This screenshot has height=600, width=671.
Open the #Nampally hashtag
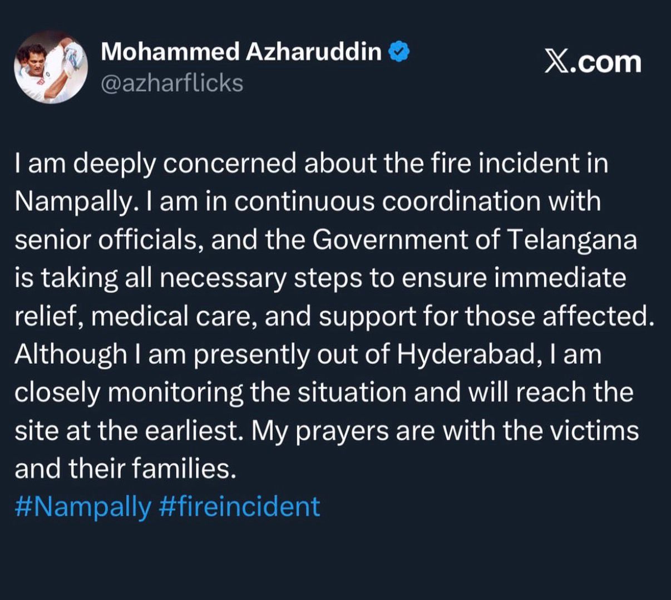click(82, 506)
